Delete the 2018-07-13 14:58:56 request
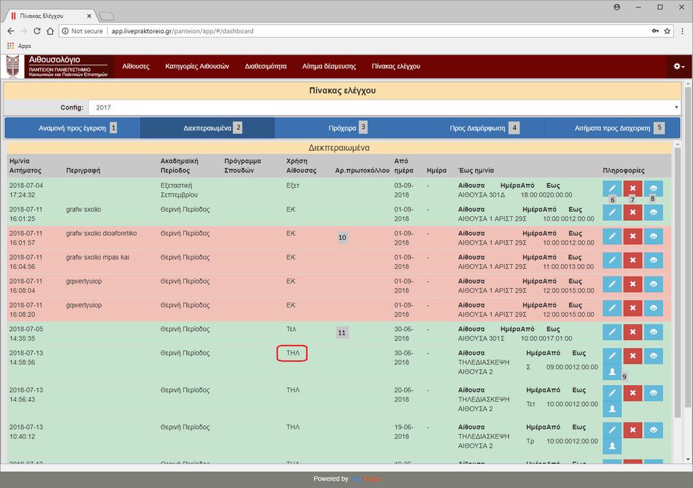This screenshot has height=488, width=693. 633,356
